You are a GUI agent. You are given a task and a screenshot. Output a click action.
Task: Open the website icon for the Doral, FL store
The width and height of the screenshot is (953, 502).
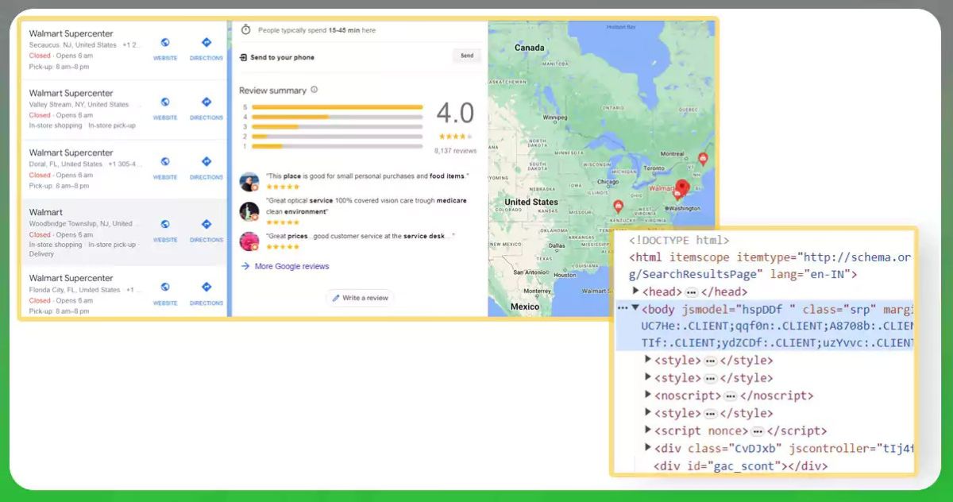(x=165, y=162)
